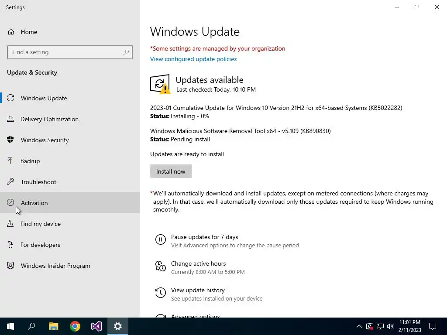447x335 pixels.
Task: Click the 'Windows Update' page heading
Action: coord(195,31)
